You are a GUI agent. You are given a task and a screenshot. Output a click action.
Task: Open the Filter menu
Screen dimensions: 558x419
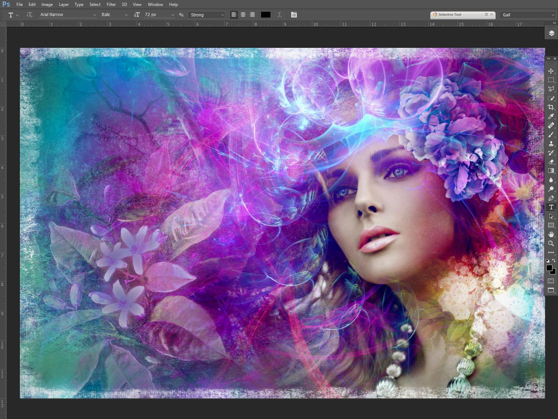click(111, 5)
